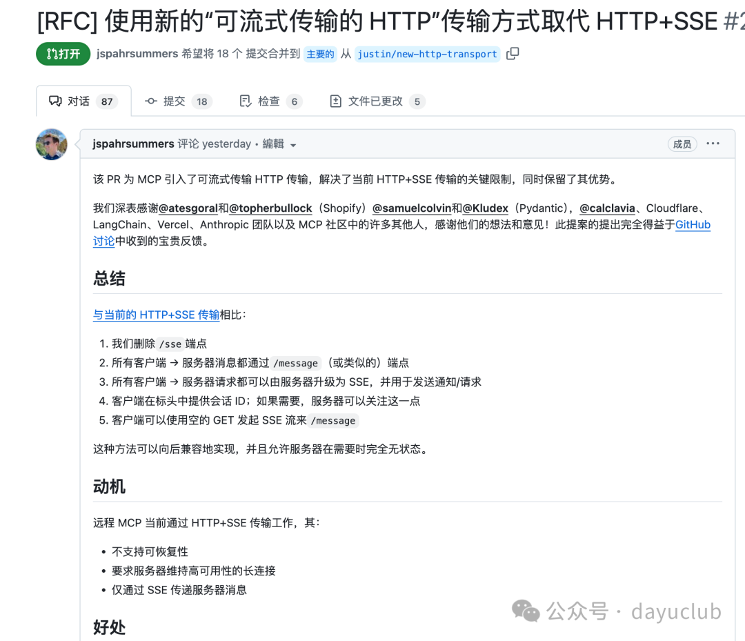Click the file icon on 文件已更改 tab
The height and width of the screenshot is (641, 745).
click(336, 101)
